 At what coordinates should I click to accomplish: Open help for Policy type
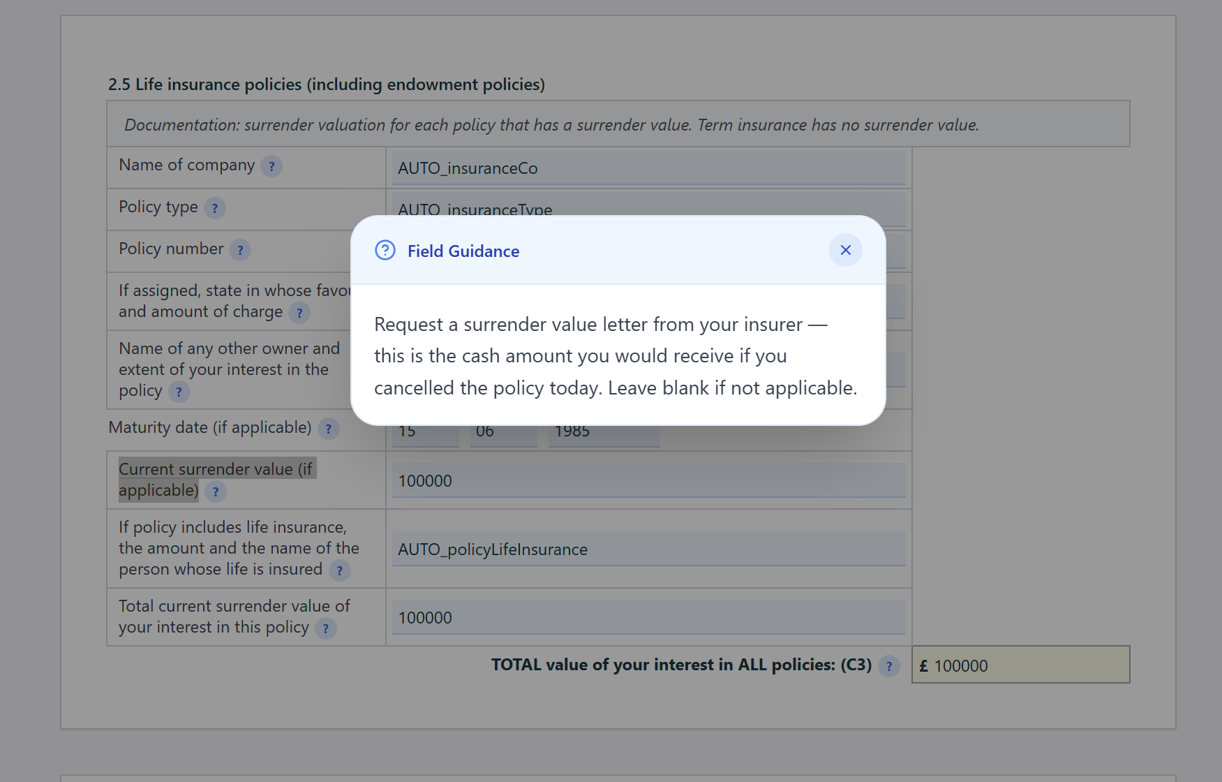tap(215, 208)
